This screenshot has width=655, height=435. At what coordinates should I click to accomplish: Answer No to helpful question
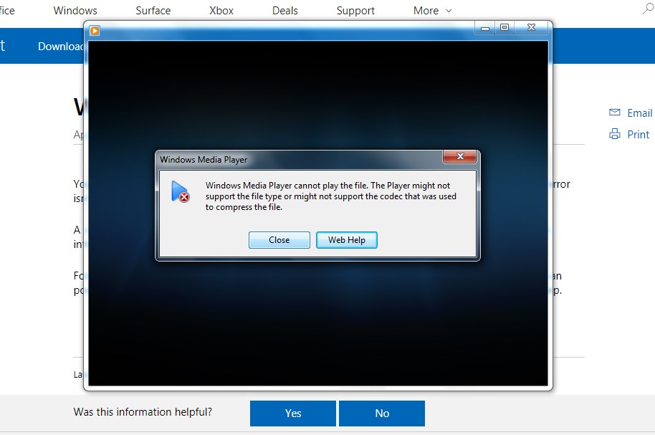click(x=382, y=414)
